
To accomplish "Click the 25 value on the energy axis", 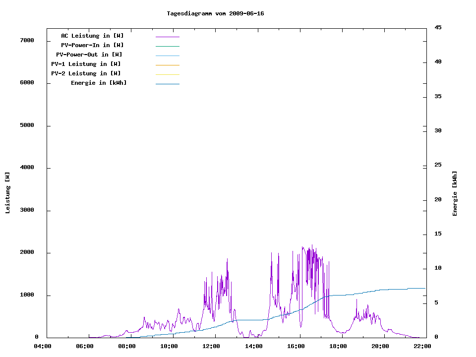I will [438, 165].
